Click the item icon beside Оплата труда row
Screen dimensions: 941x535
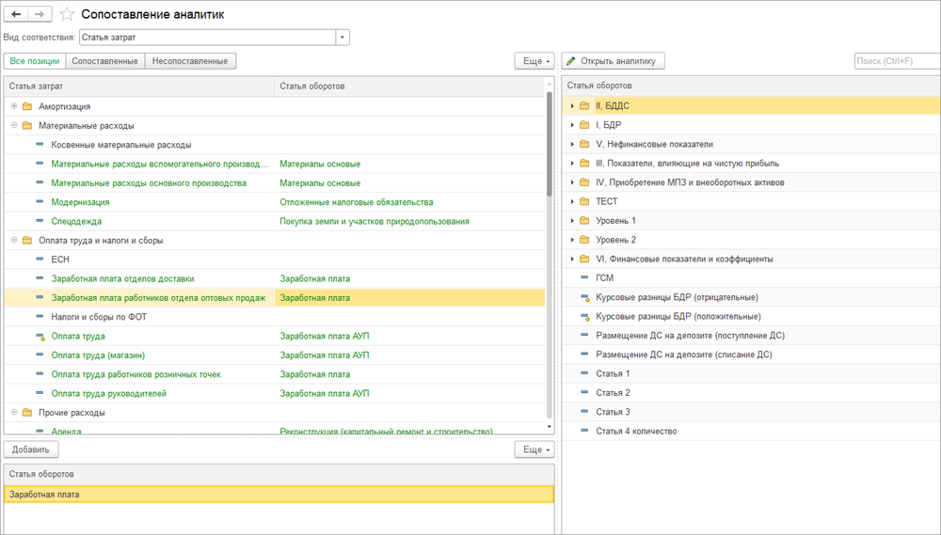40,336
